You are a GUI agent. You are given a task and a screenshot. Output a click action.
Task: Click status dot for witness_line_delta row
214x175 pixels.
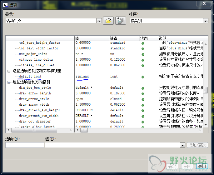pyautogui.click(x=143, y=60)
